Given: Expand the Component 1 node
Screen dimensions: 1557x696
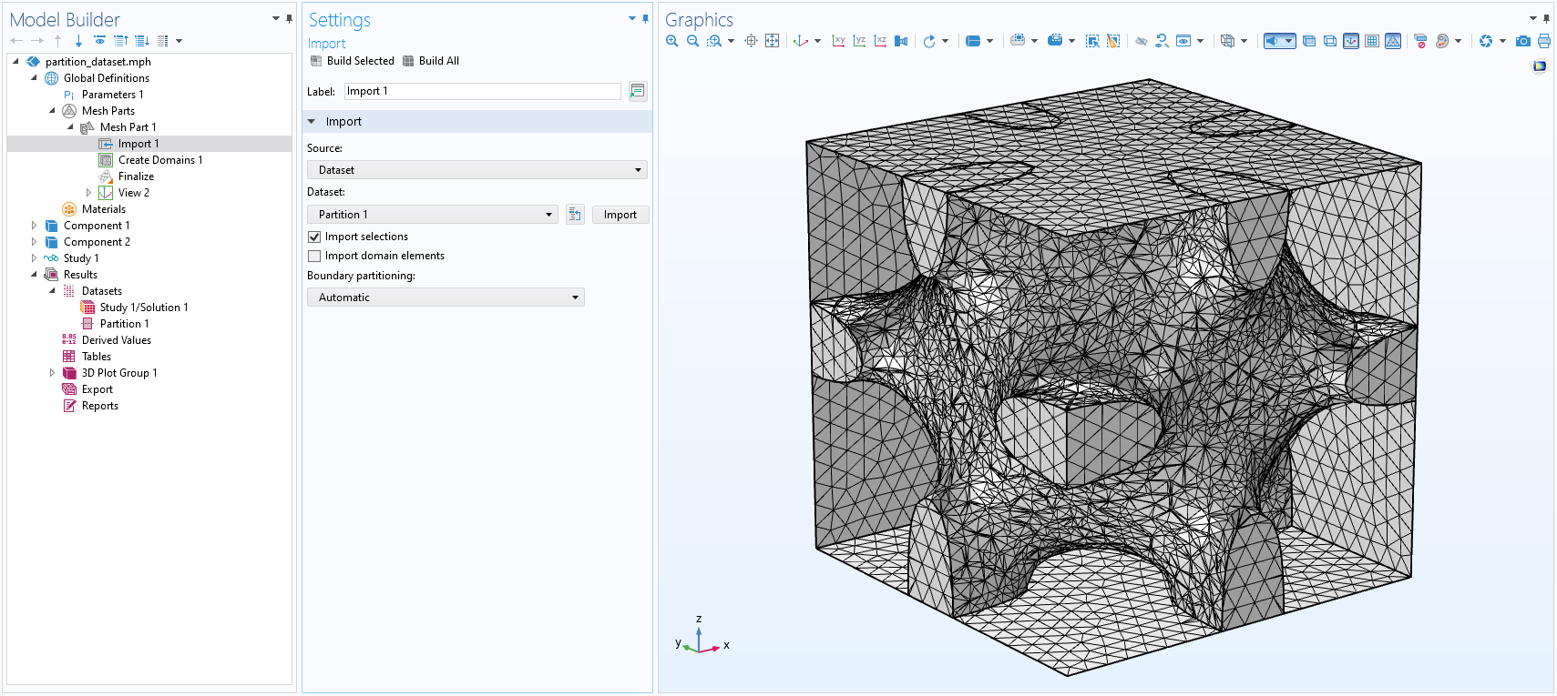Looking at the screenshot, I should coord(34,226).
